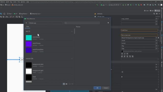Viewport: 163px width, 92px height.
Task: Click the Align icon in the design toolbar
Action: tap(19, 17)
